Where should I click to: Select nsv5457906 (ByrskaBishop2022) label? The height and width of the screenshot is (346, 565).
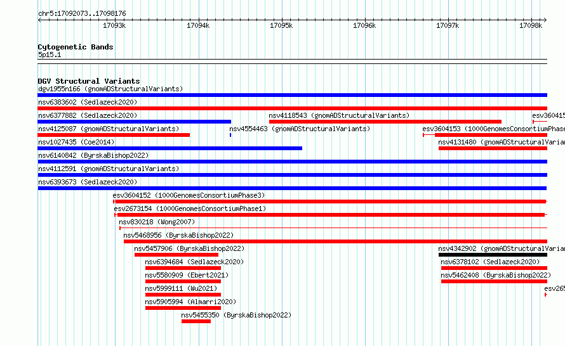click(189, 248)
